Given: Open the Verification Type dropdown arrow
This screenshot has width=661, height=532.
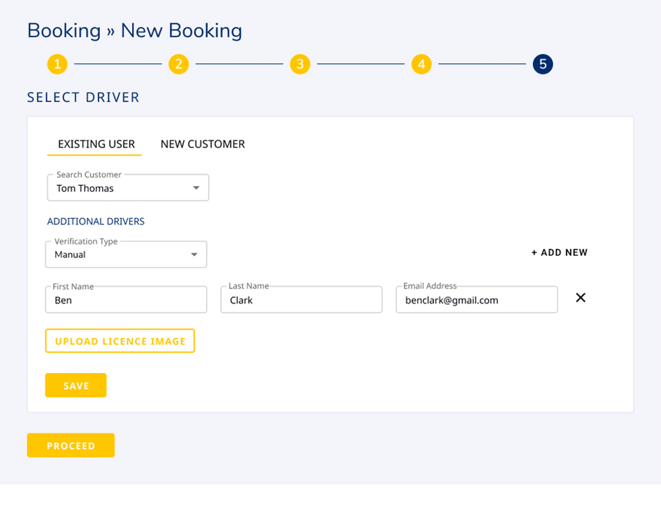Looking at the screenshot, I should (x=194, y=255).
